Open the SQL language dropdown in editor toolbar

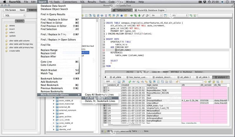tap(179, 15)
